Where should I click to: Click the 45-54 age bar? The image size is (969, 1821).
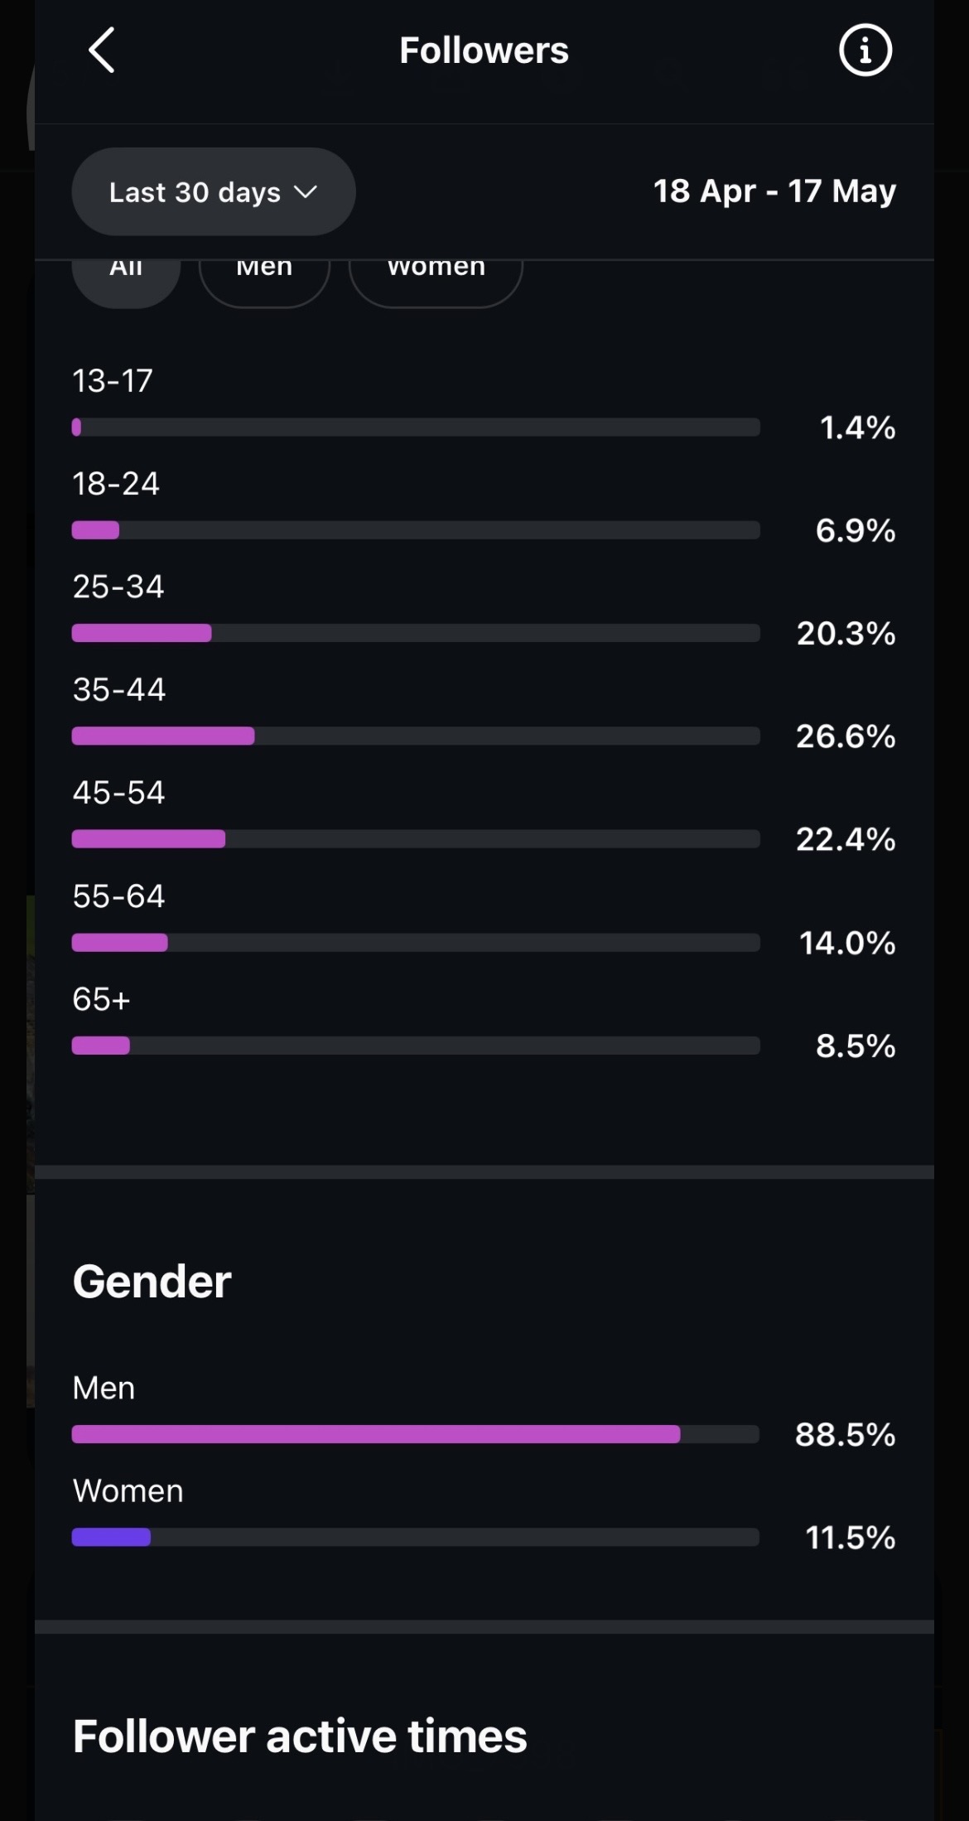[416, 839]
